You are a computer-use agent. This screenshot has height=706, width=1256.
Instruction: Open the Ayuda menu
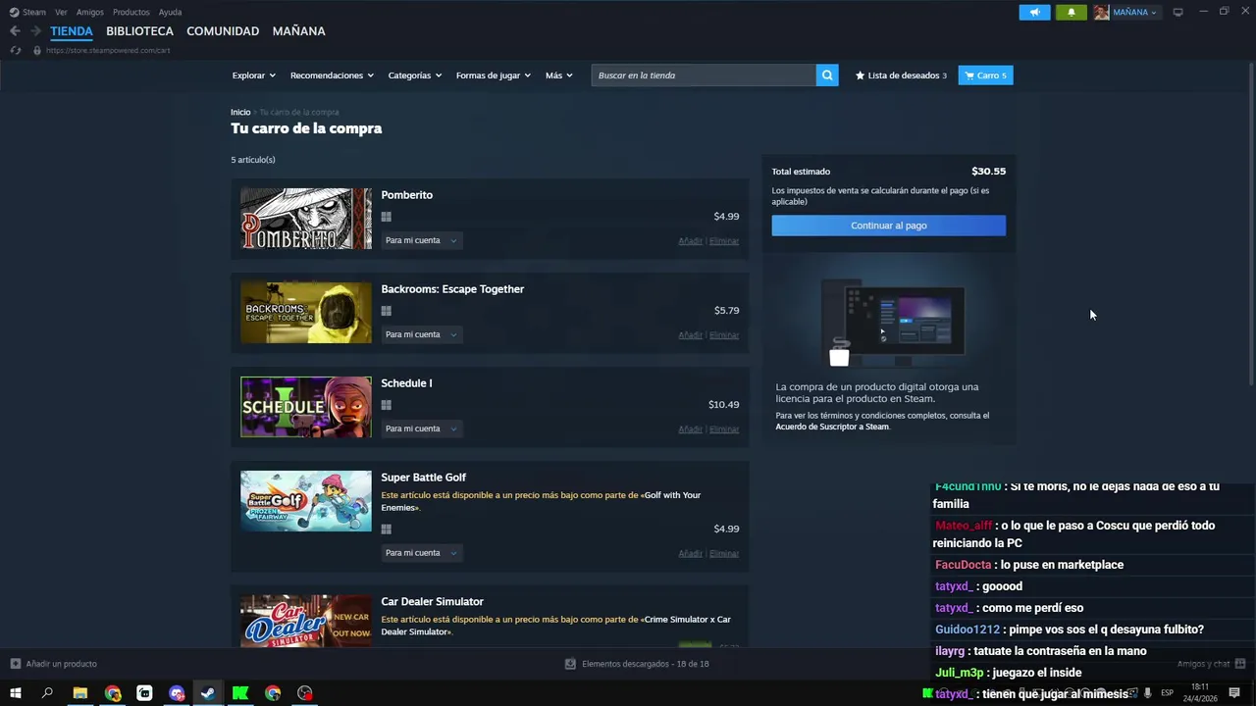tap(170, 12)
